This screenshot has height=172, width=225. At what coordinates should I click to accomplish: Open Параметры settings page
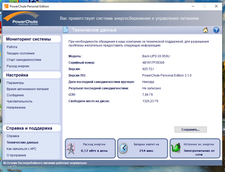pyautogui.click(x=15, y=83)
